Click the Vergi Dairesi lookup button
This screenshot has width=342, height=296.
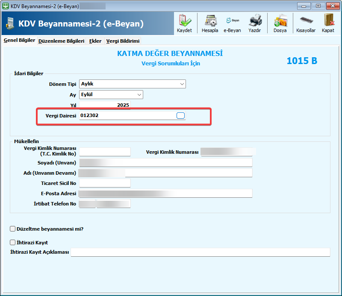pos(180,115)
